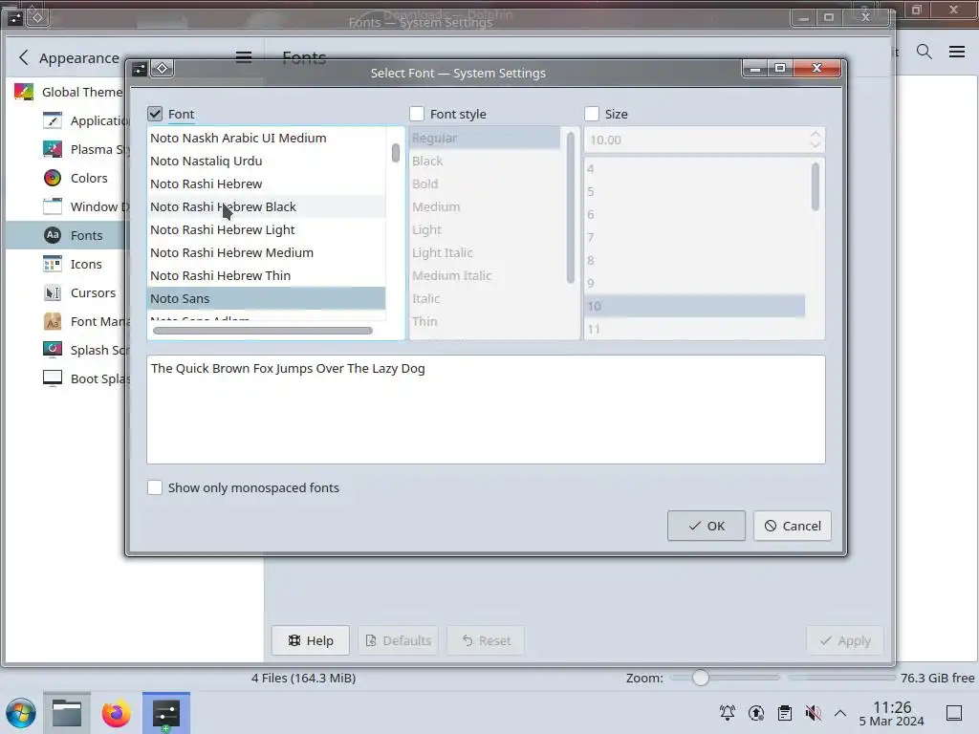Click the muted volume tray icon
Image resolution: width=979 pixels, height=734 pixels.
pyautogui.click(x=813, y=712)
